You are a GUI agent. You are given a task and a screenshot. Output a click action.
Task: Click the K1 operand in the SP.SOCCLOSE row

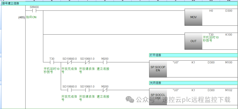[x=193, y=90]
